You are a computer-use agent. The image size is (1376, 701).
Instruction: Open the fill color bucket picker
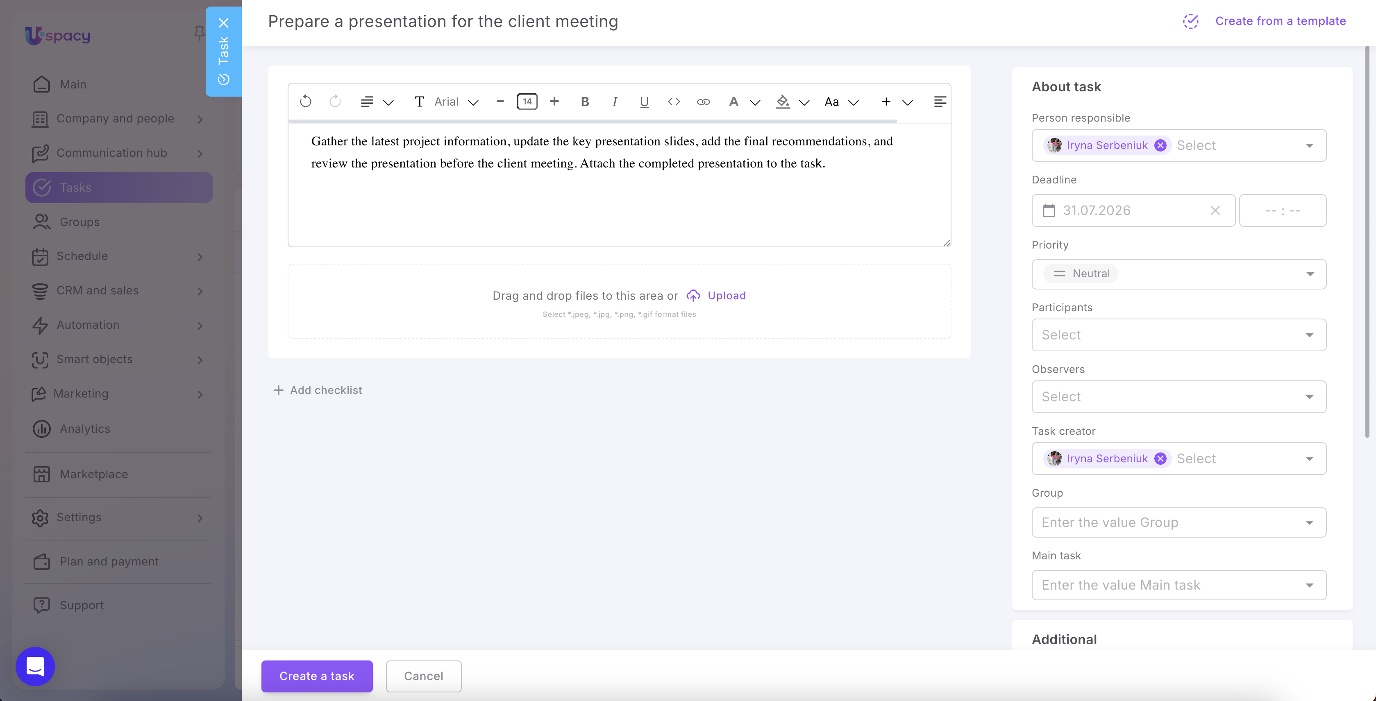pyautogui.click(x=783, y=102)
